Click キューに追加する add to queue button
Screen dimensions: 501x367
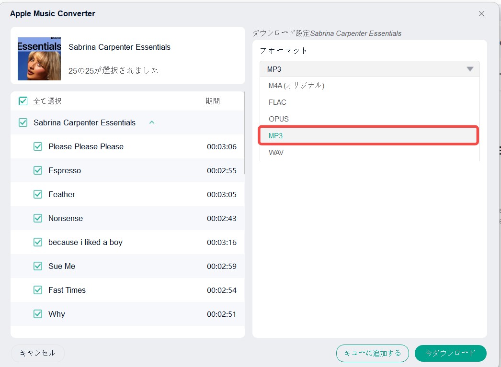click(372, 353)
